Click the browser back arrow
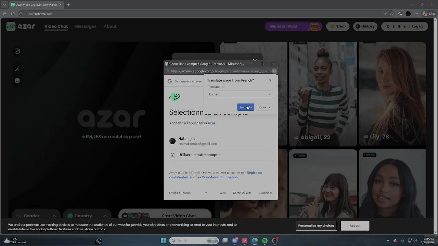The image size is (438, 246). click(4, 14)
